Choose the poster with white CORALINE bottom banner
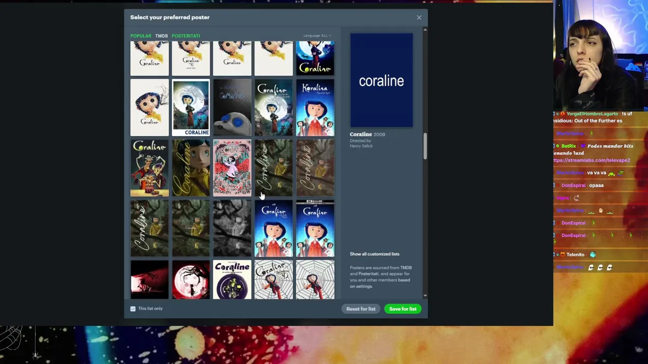 pos(191,108)
